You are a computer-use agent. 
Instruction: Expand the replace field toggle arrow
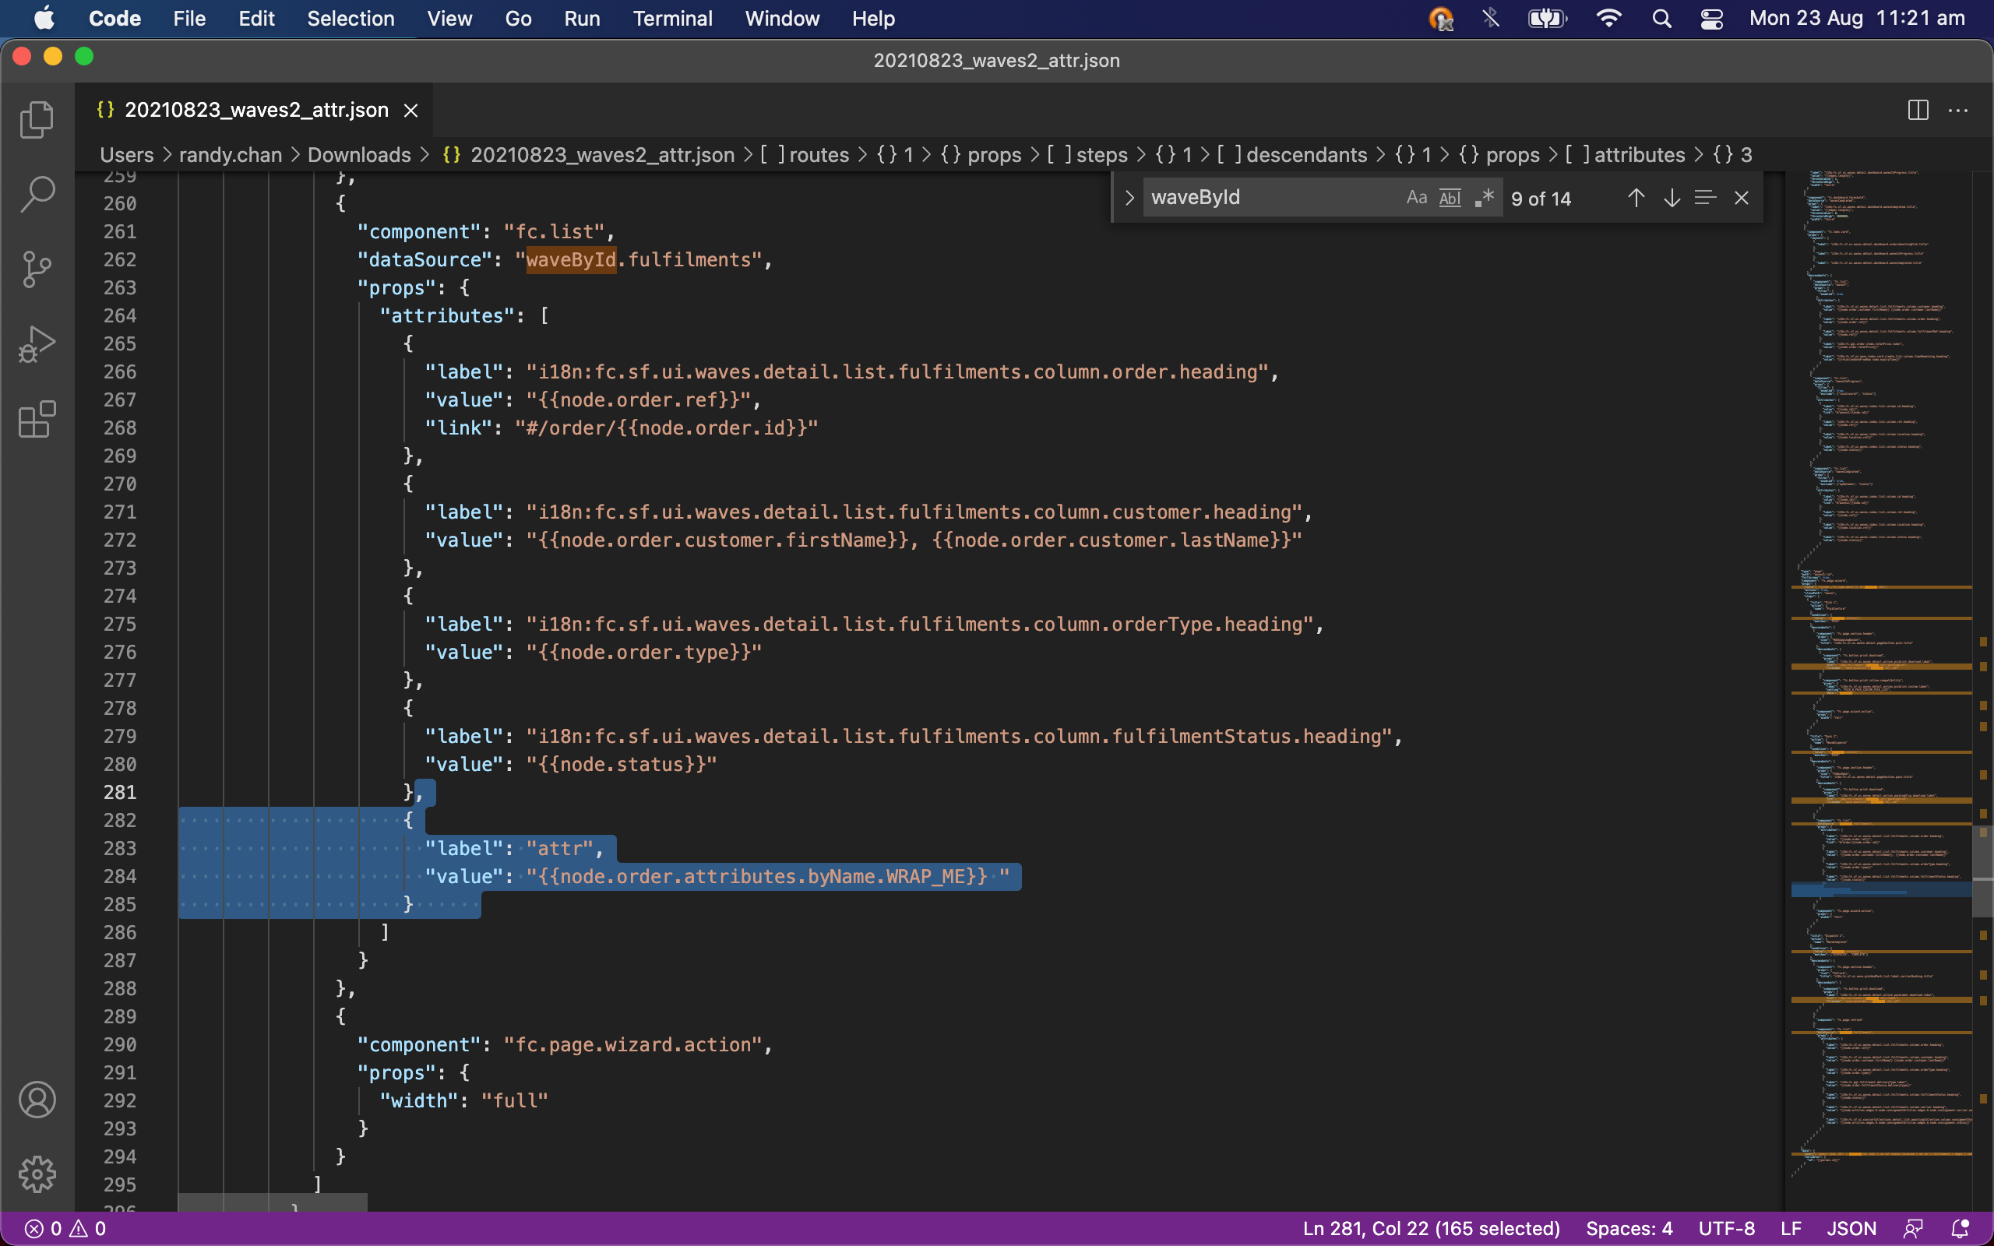tap(1129, 198)
